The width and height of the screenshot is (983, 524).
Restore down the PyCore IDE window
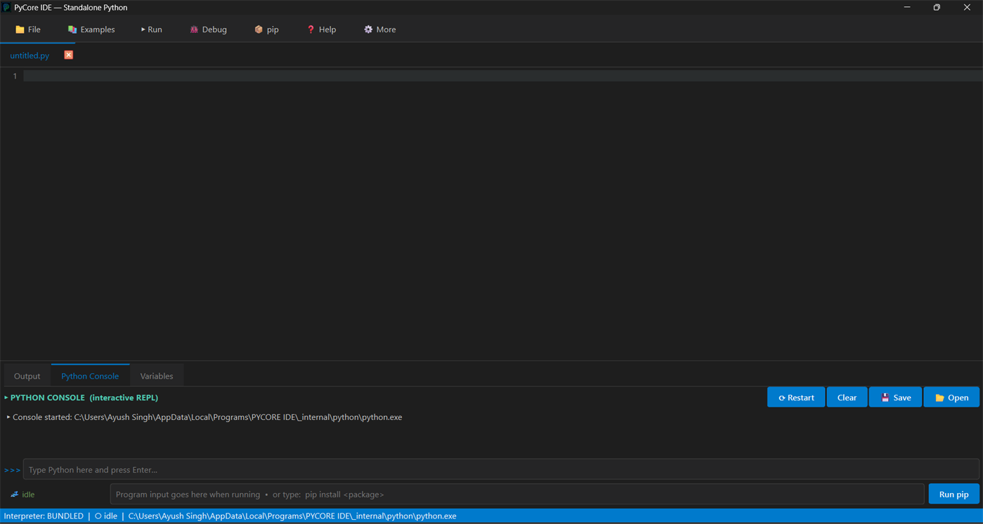(937, 8)
